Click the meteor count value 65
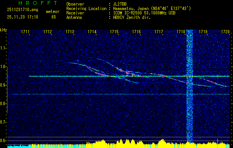 coord(54,17)
